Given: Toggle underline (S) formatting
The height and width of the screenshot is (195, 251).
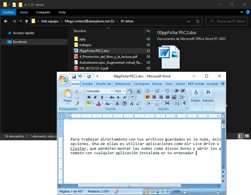Looking at the screenshot, I should (x=102, y=97).
